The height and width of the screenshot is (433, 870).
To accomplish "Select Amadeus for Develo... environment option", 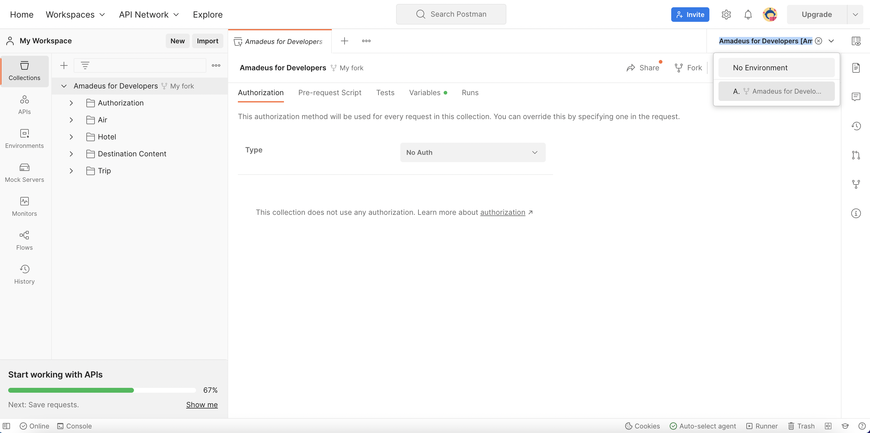I will (x=776, y=92).
